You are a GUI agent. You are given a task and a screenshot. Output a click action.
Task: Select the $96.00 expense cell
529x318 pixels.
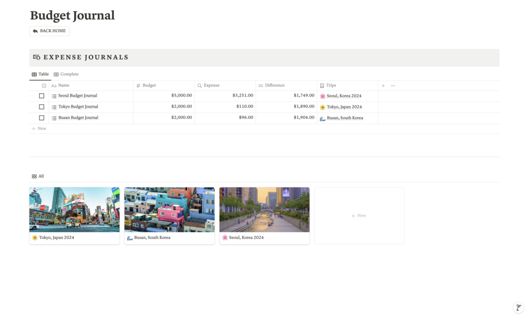[225, 118]
